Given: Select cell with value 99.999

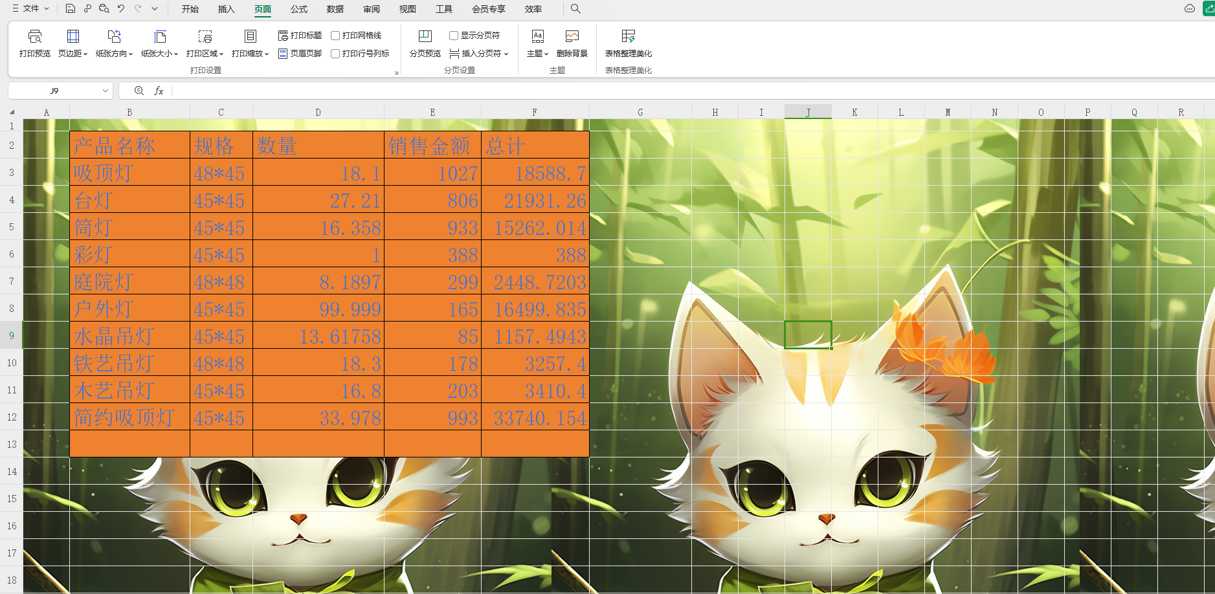Looking at the screenshot, I should pyautogui.click(x=318, y=309).
